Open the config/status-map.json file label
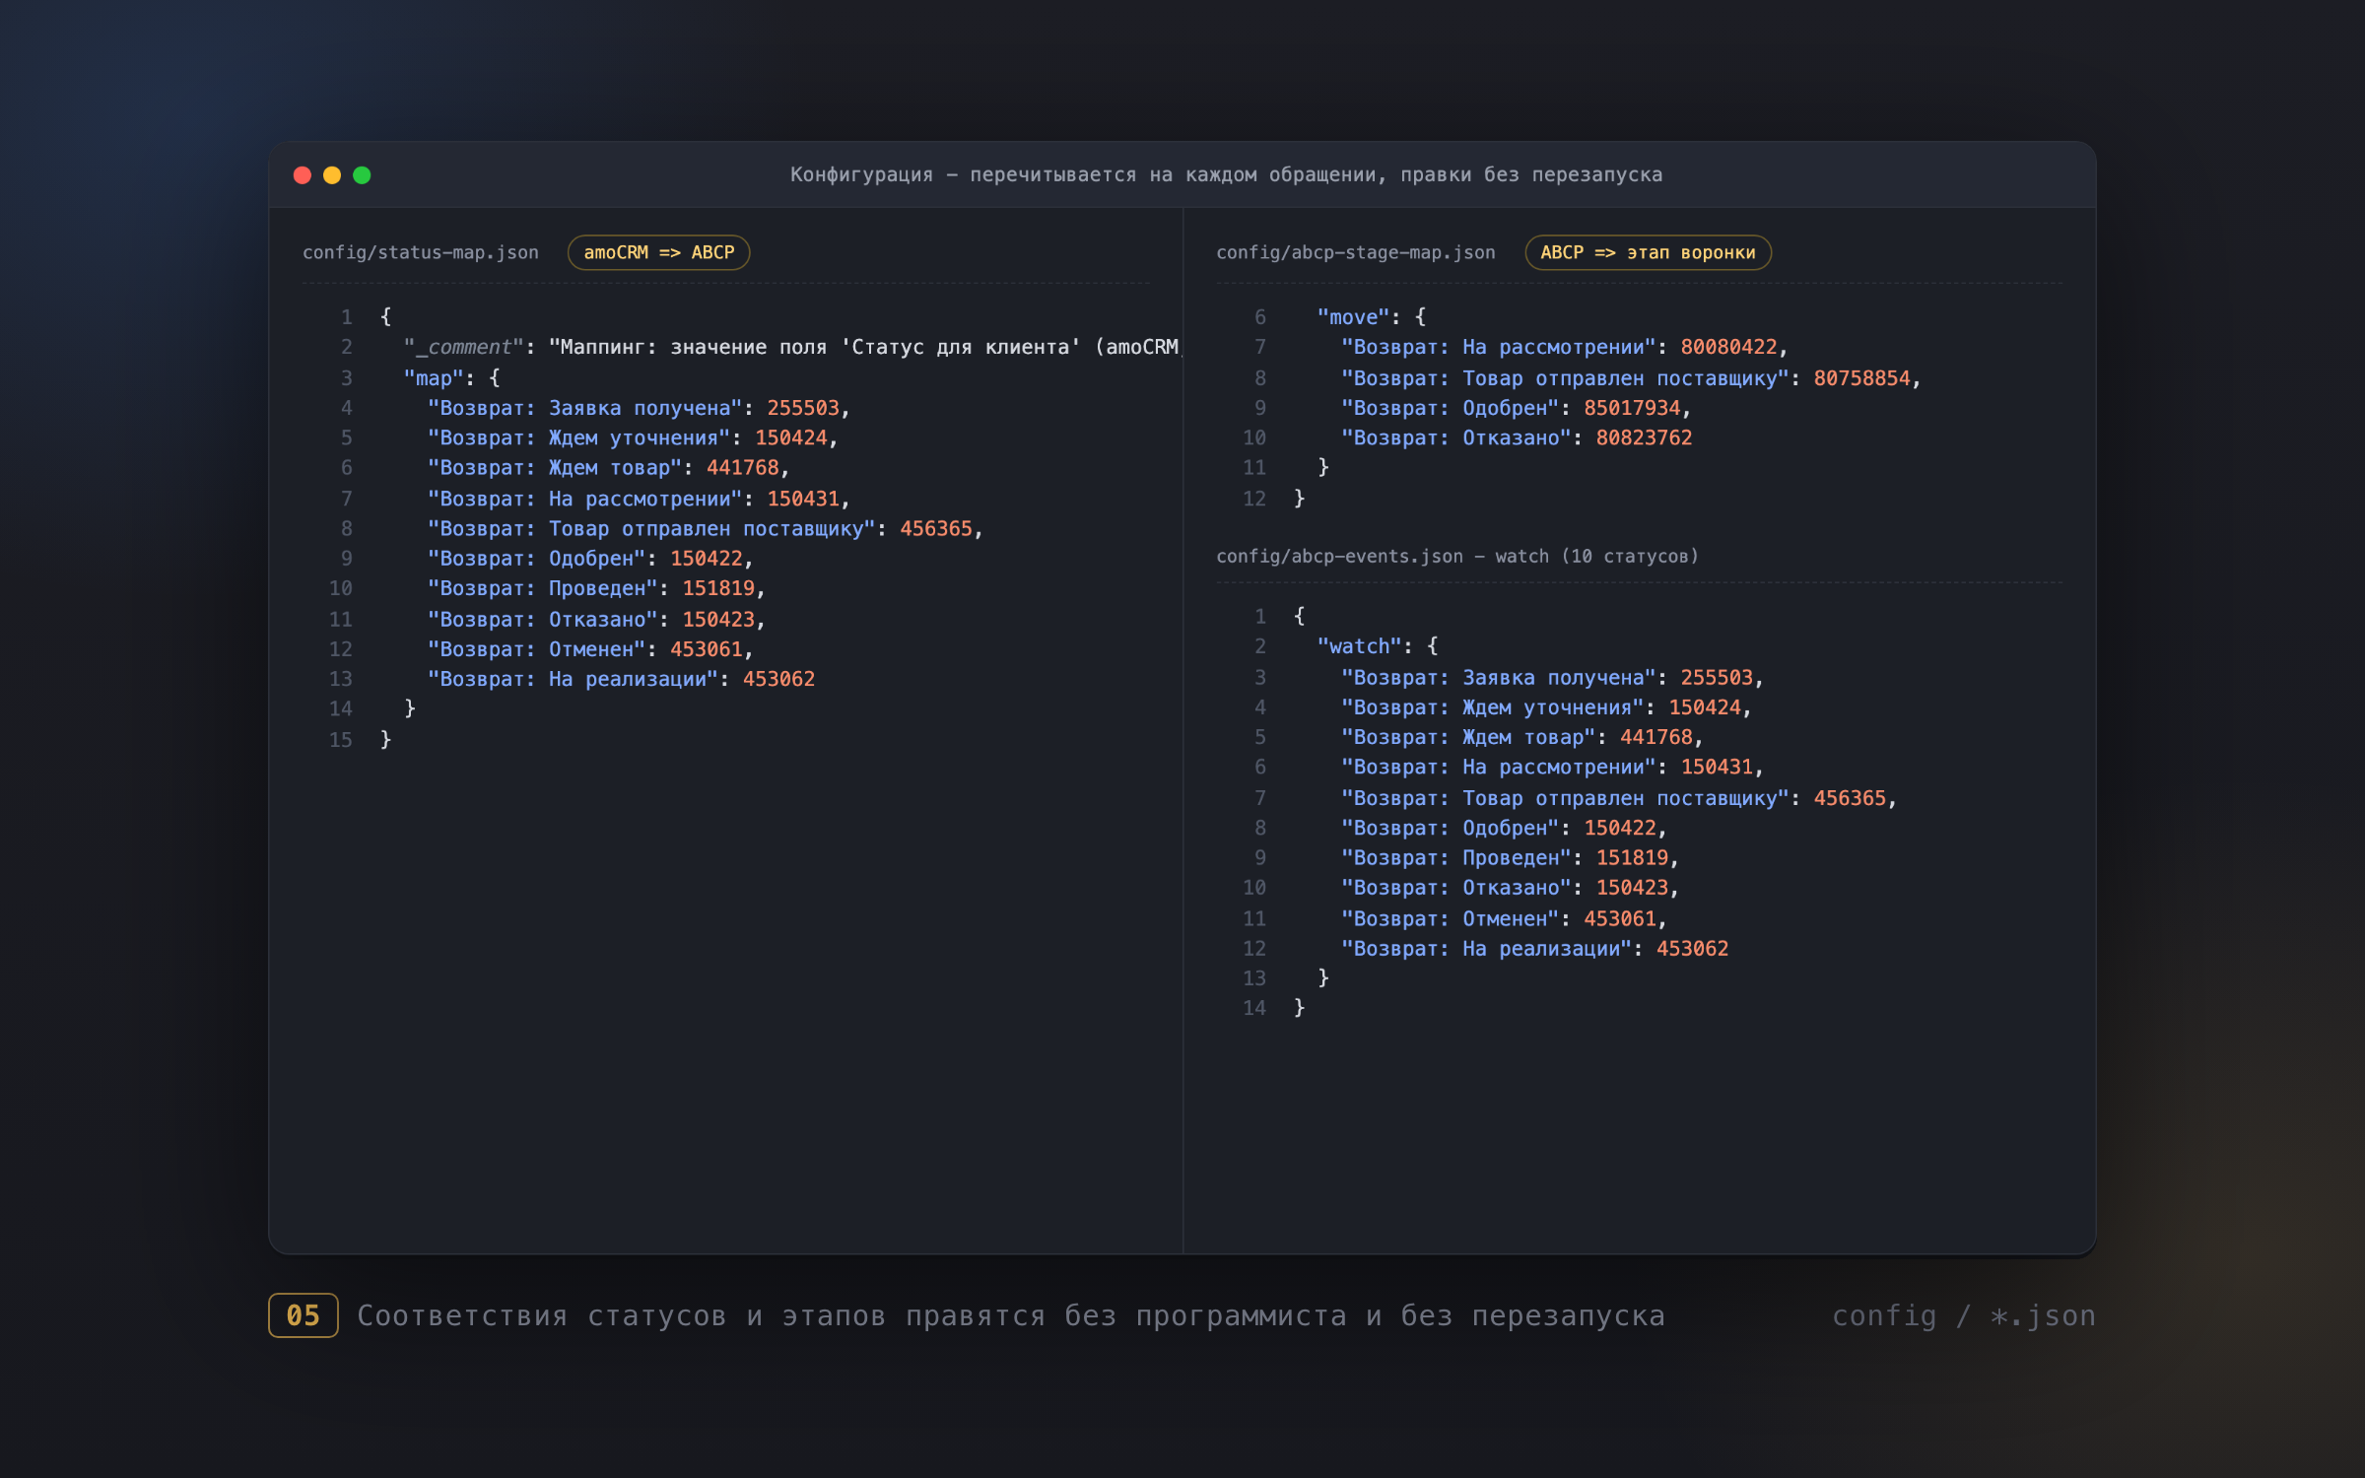The image size is (2365, 1478). 421,252
